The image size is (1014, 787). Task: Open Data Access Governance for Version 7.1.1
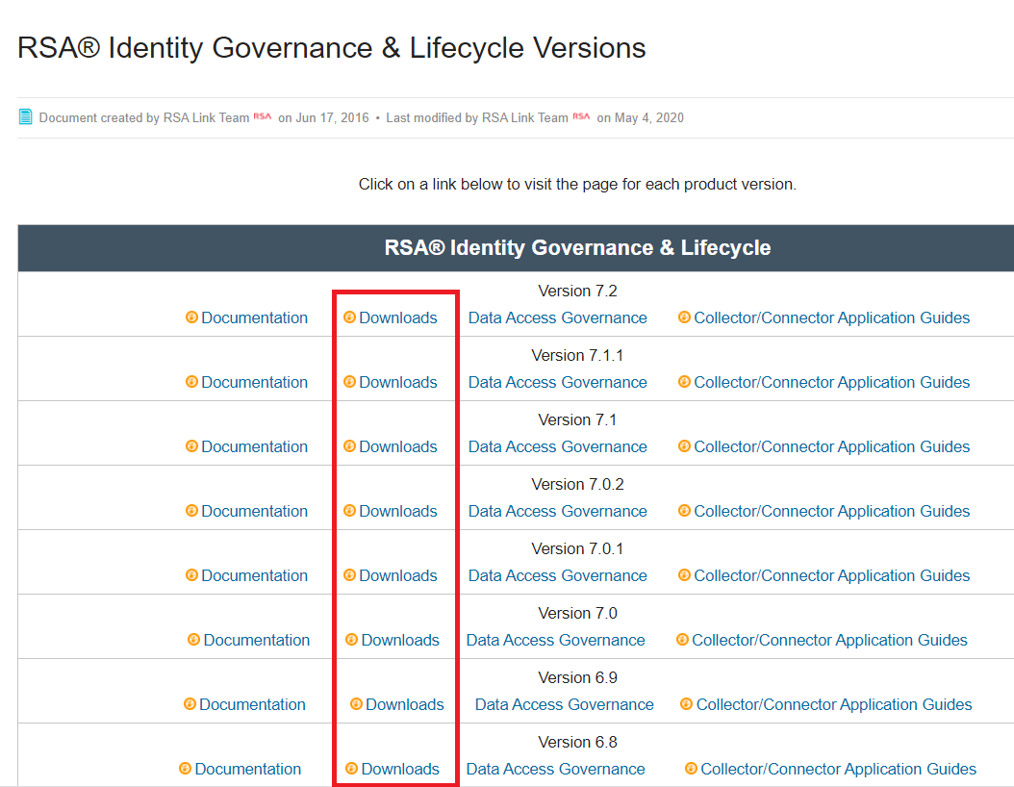pyautogui.click(x=557, y=382)
